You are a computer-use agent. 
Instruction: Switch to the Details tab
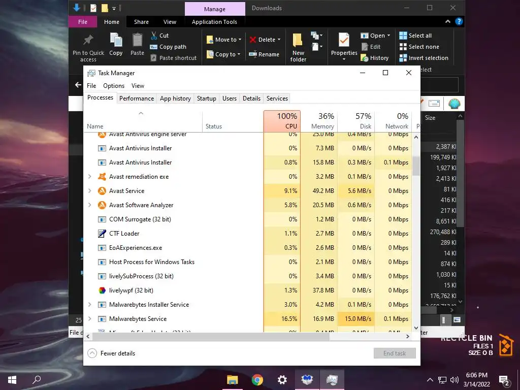coord(251,99)
